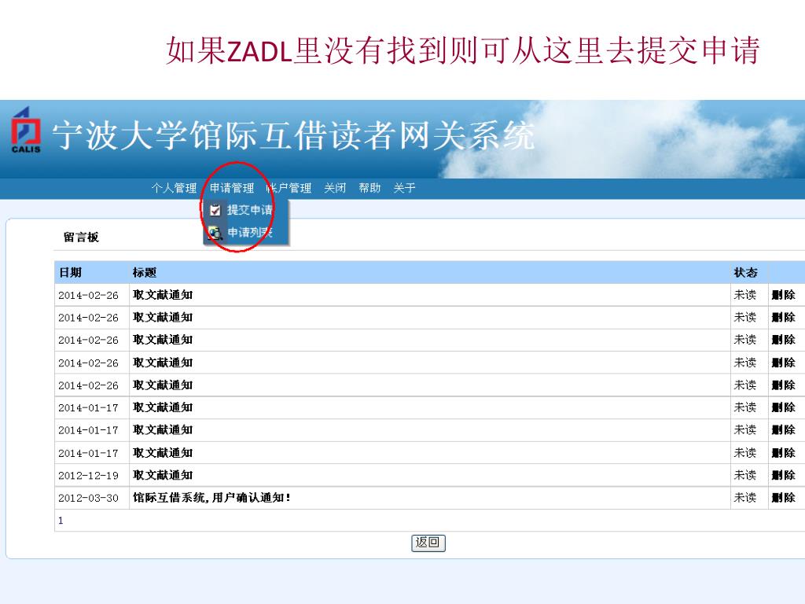805x604 pixels.
Task: Delete the 2012-12-19 message
Action: (x=784, y=475)
